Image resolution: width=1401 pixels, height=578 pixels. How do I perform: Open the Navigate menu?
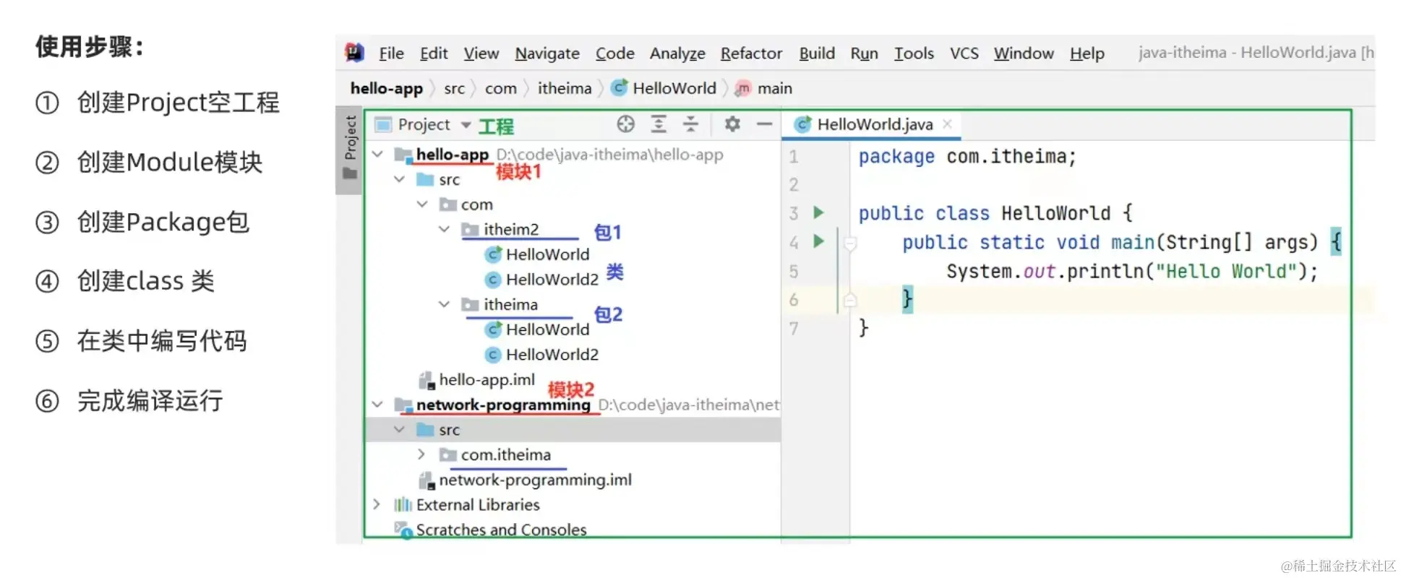(547, 53)
